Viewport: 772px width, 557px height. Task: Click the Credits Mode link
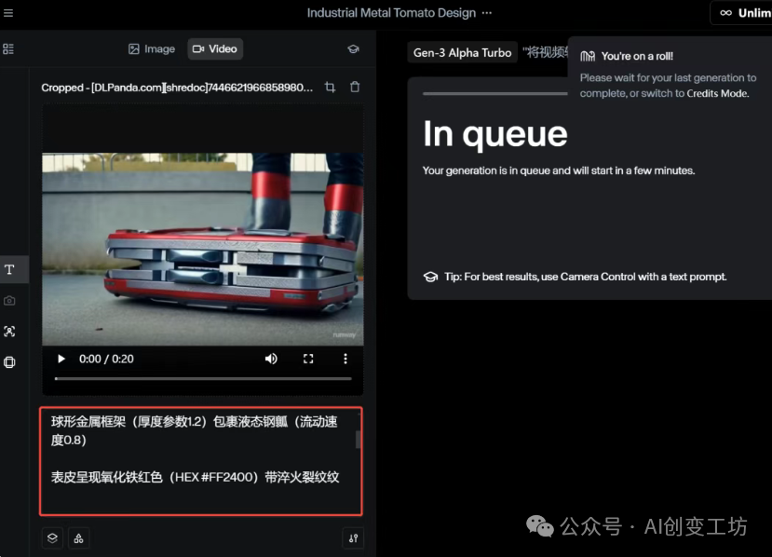coord(717,93)
